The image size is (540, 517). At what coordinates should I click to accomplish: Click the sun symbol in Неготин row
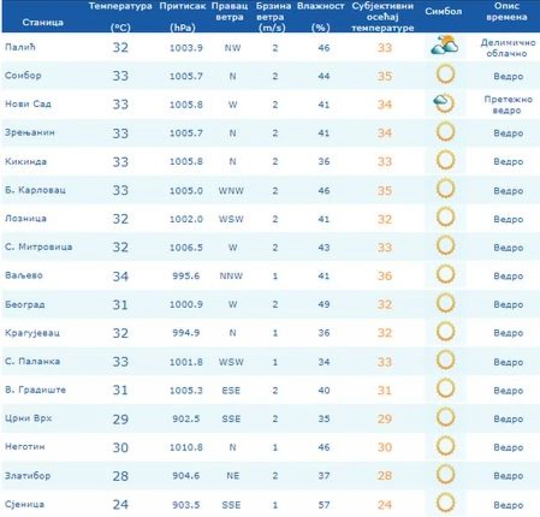(445, 446)
